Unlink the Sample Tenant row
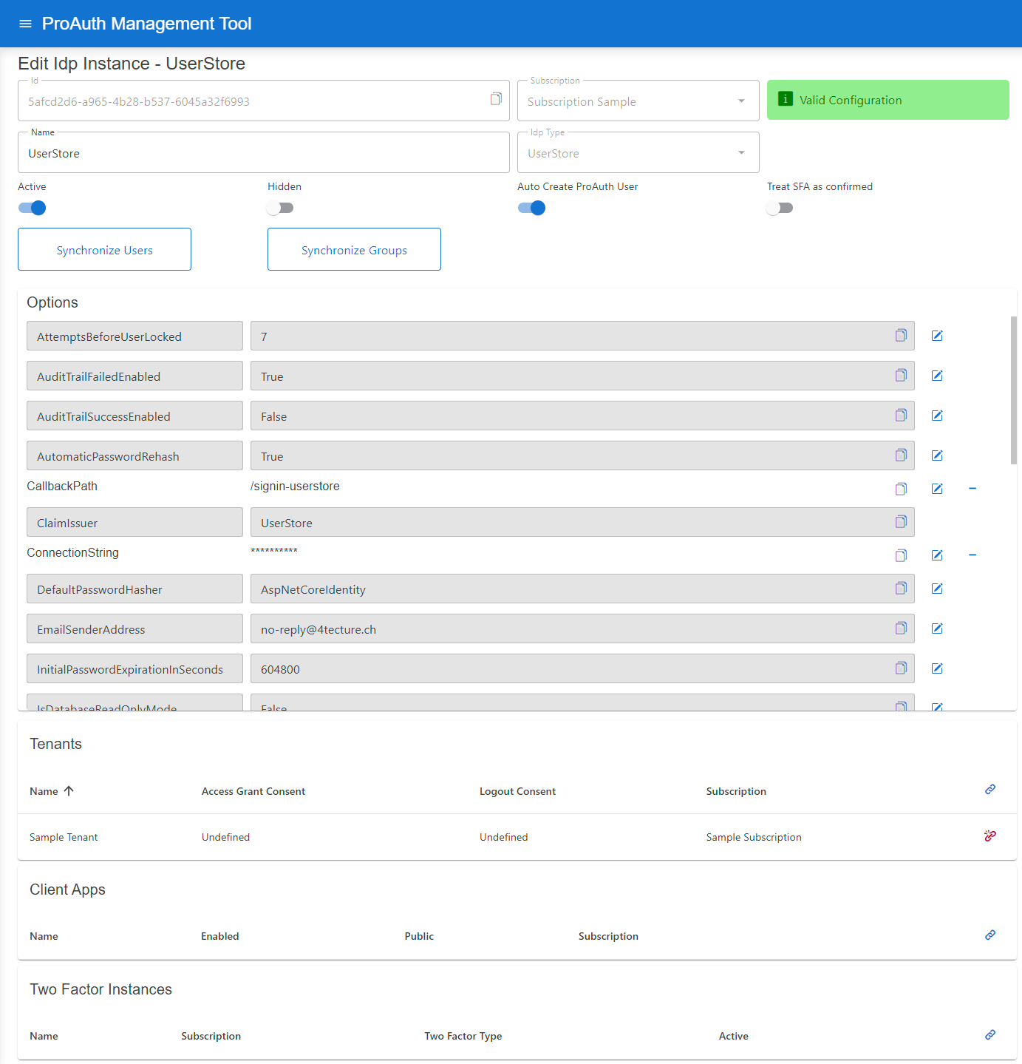The height and width of the screenshot is (1064, 1022). 990,836
